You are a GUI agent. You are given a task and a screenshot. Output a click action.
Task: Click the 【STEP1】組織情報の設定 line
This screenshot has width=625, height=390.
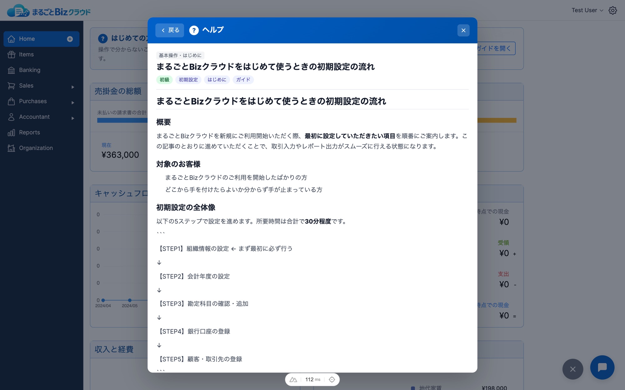click(x=224, y=249)
